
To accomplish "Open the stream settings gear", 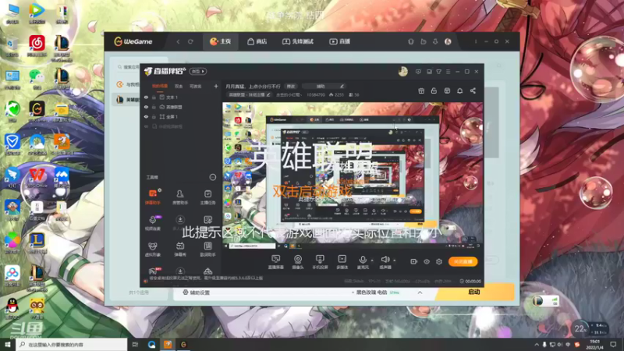I will 439,261.
